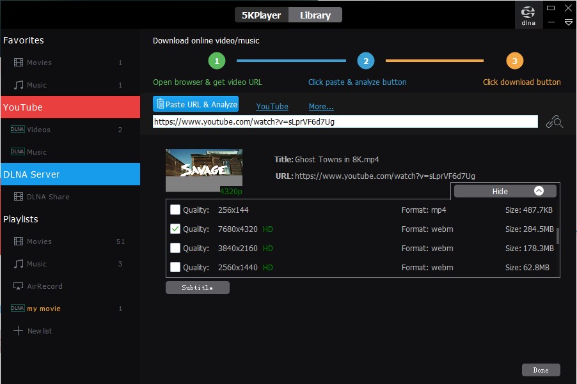Select the DLNA Server section
The height and width of the screenshot is (384, 577).
tap(70, 174)
